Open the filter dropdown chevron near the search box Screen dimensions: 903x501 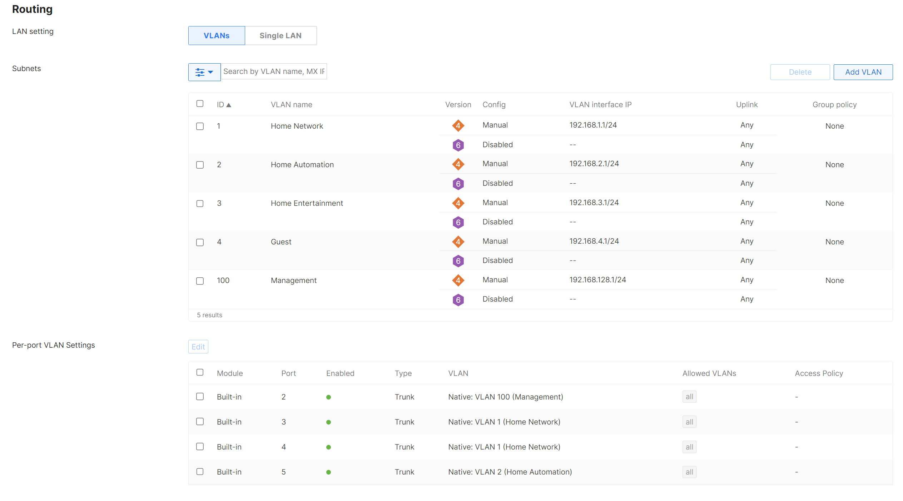pos(210,72)
